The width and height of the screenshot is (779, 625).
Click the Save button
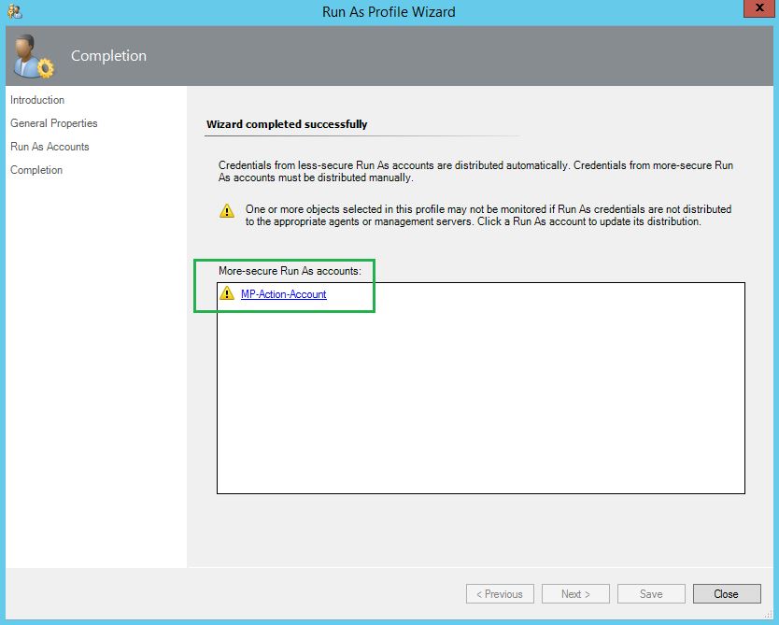click(x=651, y=594)
